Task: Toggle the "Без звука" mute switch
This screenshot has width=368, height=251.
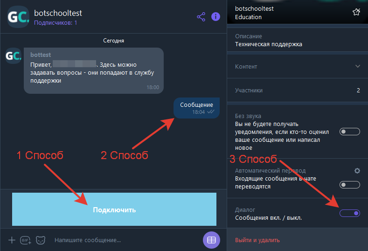Action: tap(350, 132)
